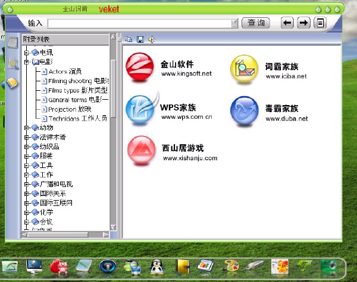Click the yellow 词霸家族 logo
The image size is (357, 282).
(x=245, y=69)
